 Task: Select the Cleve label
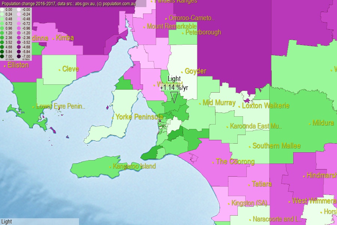point(70,69)
